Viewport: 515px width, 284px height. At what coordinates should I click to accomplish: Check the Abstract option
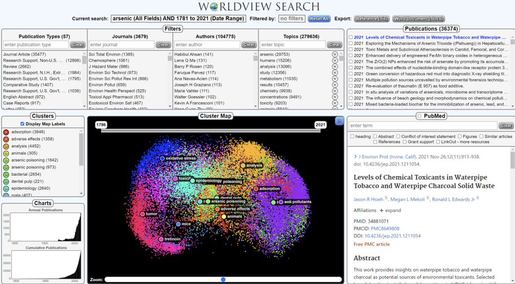(x=375, y=136)
